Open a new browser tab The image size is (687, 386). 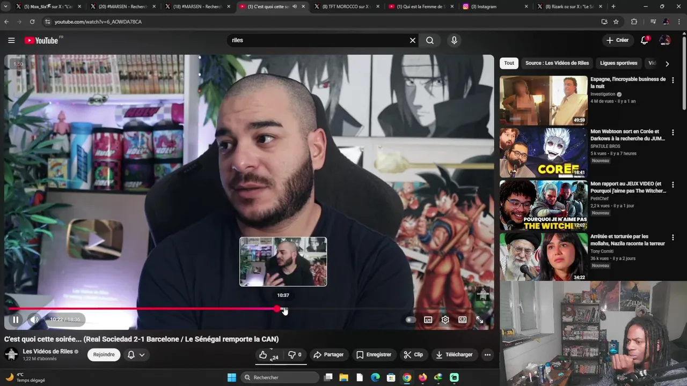pyautogui.click(x=613, y=6)
